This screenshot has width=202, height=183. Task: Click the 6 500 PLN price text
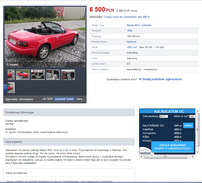tap(102, 9)
